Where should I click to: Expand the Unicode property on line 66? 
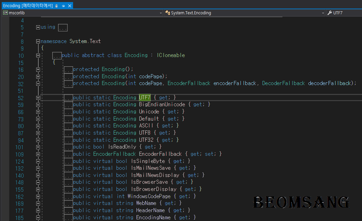pyautogui.click(x=38, y=112)
